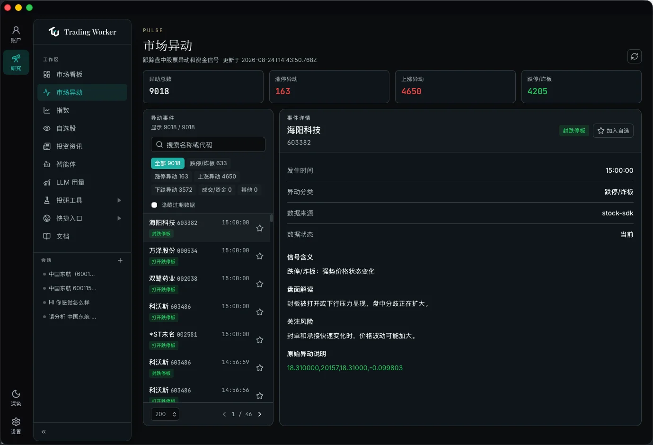
Task: Filter by 下跌异动 3572
Action: pyautogui.click(x=174, y=190)
